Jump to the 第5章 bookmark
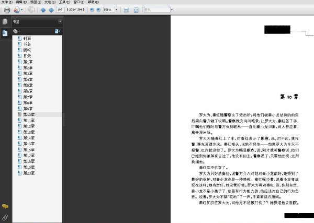Screen dimensions: 314x223 pos(28,85)
